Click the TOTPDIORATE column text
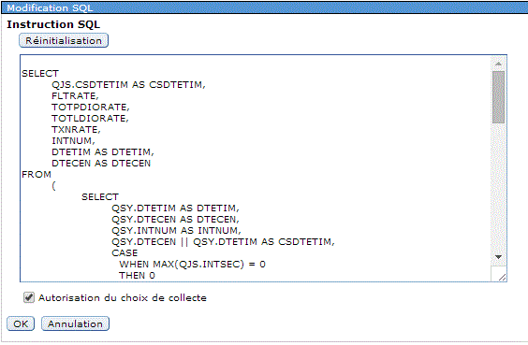The image size is (528, 345). (x=91, y=108)
